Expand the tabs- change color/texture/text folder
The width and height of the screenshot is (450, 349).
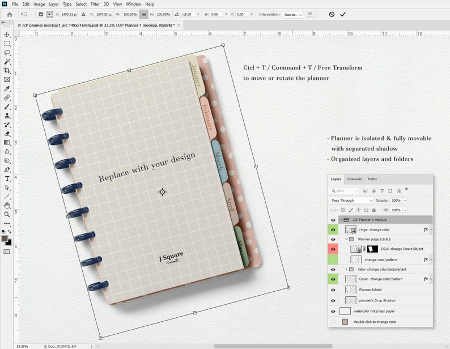[x=346, y=269]
